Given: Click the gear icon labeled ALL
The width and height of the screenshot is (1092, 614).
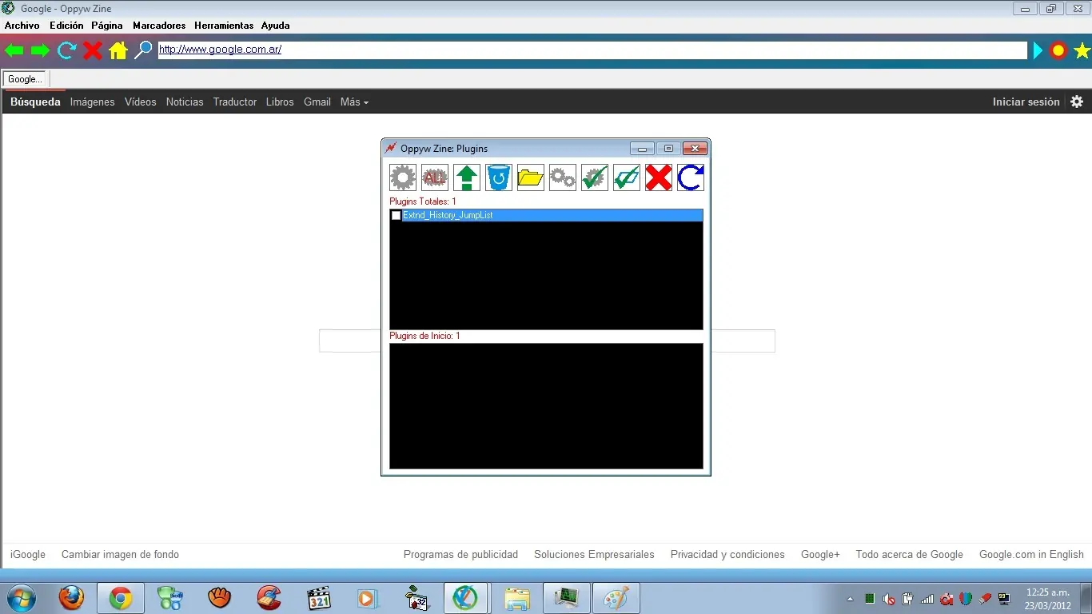Looking at the screenshot, I should [435, 177].
